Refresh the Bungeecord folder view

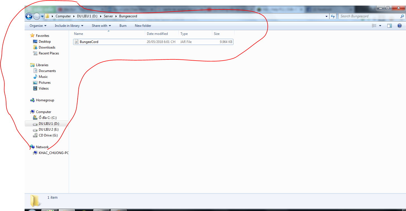[x=333, y=16]
